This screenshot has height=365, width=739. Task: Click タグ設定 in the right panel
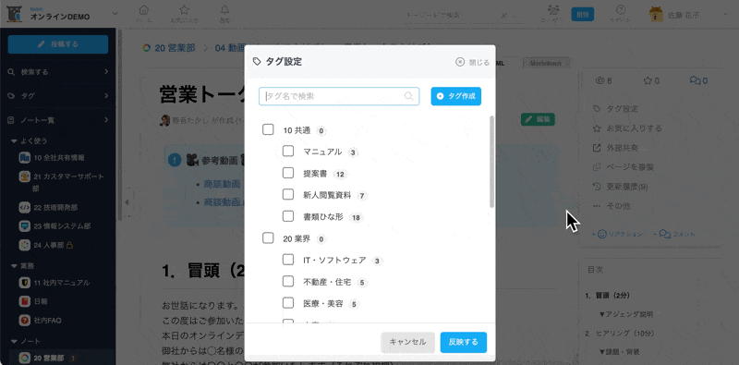622,109
